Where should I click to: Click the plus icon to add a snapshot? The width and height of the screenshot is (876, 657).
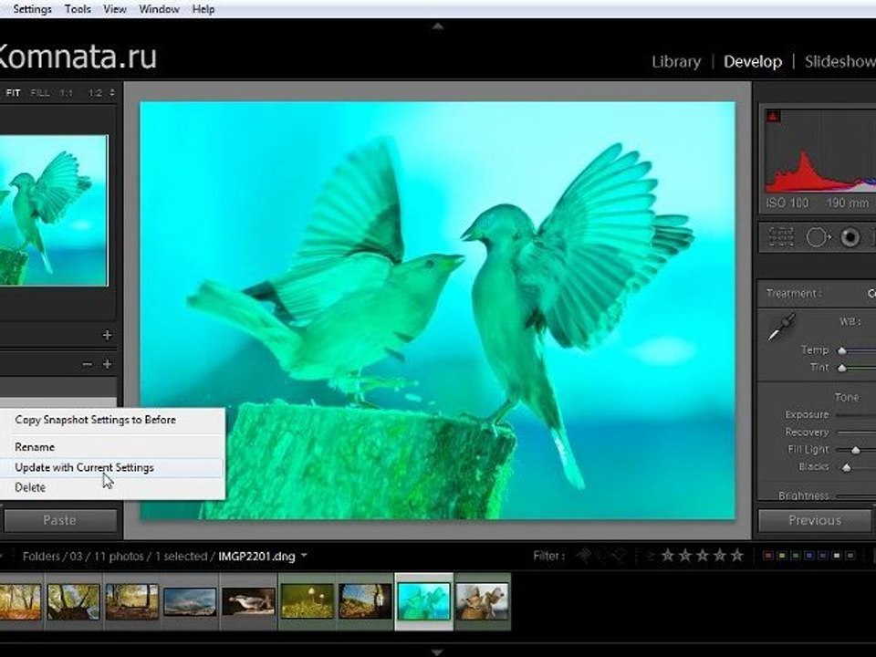pyautogui.click(x=108, y=364)
